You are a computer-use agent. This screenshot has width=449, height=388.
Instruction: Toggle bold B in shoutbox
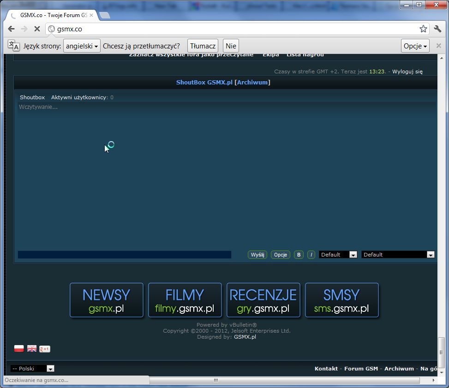(299, 255)
